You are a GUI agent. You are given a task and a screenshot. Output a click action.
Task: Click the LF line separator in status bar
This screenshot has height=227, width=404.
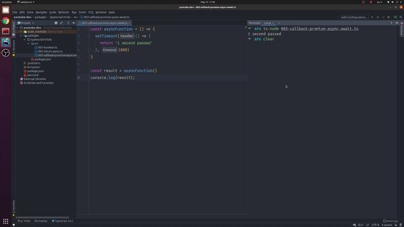click(x=367, y=225)
